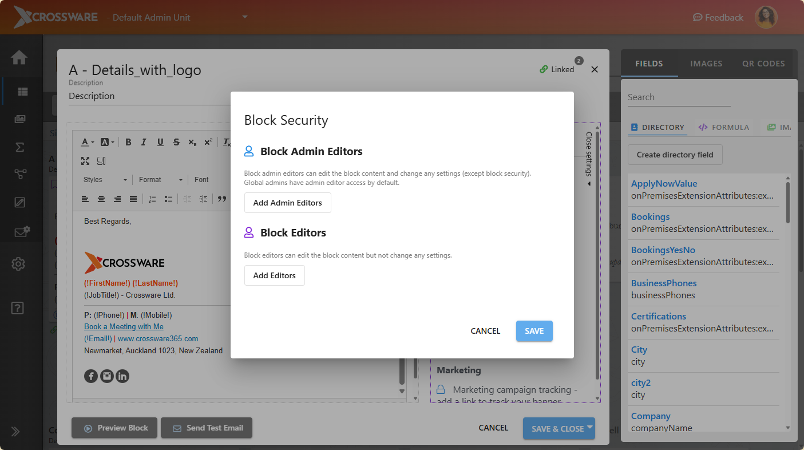This screenshot has height=450, width=804.
Task: Open the settings gear in sidebar
Action: tap(18, 264)
